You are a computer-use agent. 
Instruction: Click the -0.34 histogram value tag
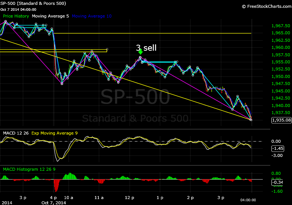[x=277, y=182]
